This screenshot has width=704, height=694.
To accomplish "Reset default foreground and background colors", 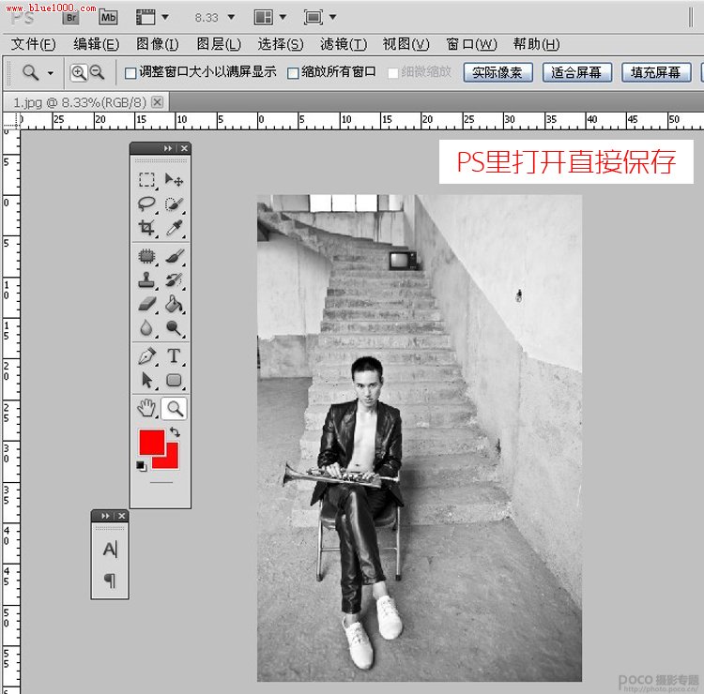I will click(141, 466).
